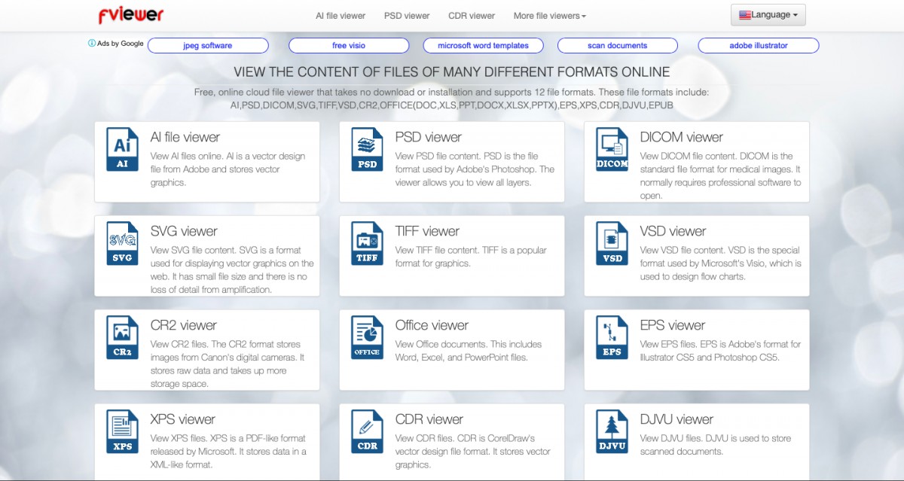Click the free visio ad link

[349, 45]
